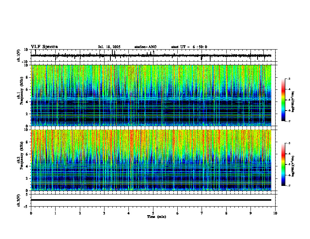Click time axis tick label "8"
This screenshot has width=310, height=239.
coord(226,213)
